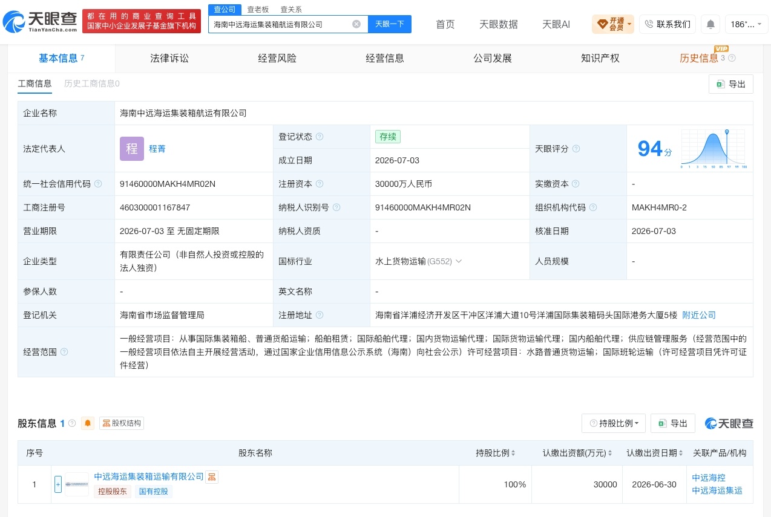The width and height of the screenshot is (771, 517).
Task: Click the 30000万人民币 registered capital value
Action: click(404, 184)
